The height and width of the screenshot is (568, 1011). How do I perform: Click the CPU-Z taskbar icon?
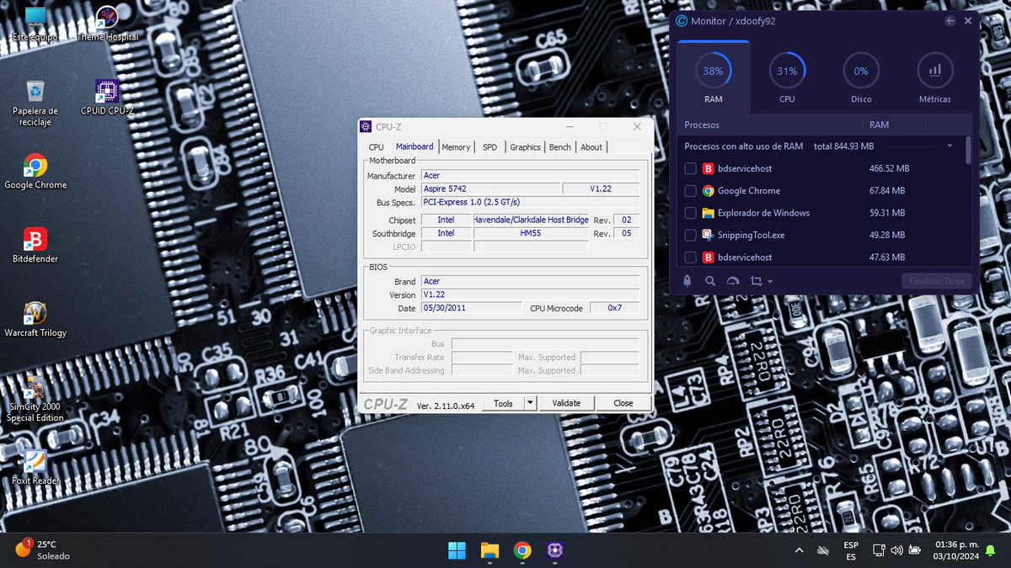555,550
